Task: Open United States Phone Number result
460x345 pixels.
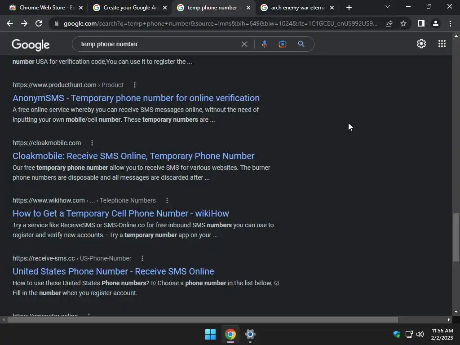Action: (x=113, y=271)
